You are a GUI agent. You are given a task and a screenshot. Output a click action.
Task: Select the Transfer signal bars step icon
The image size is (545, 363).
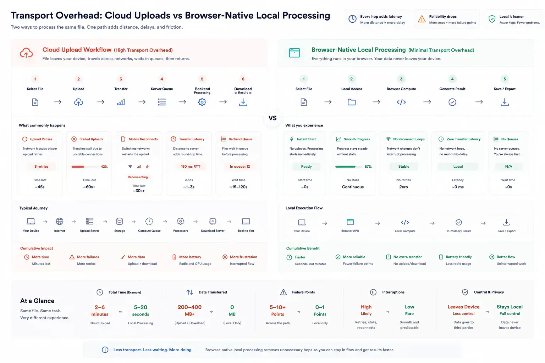[121, 102]
